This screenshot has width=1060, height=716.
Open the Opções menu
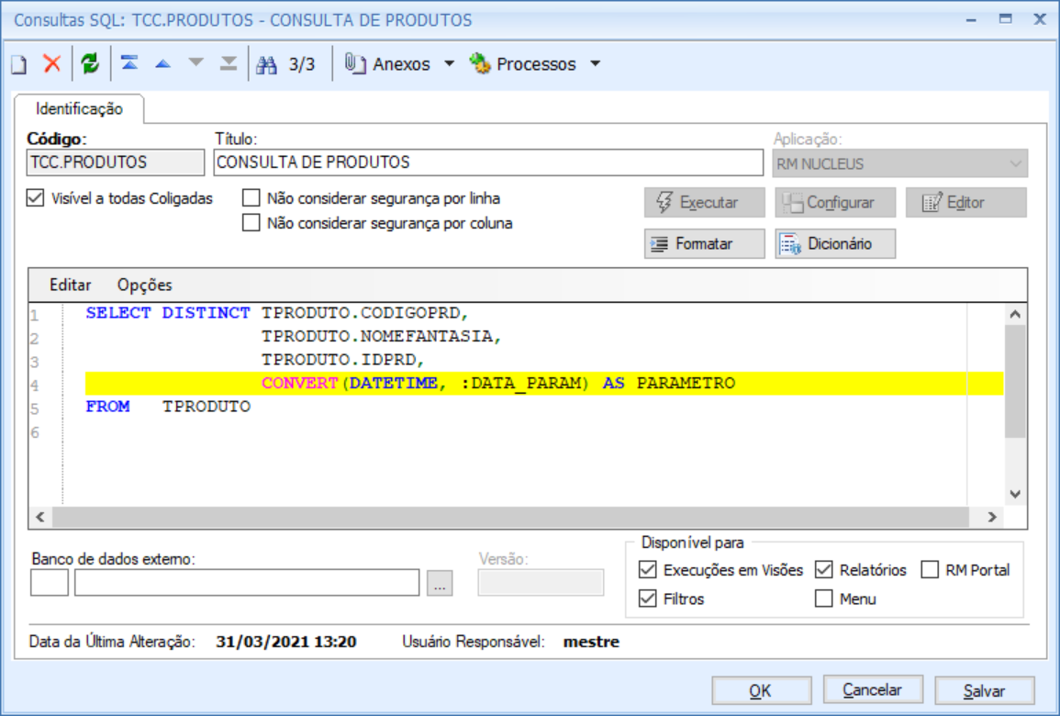click(145, 285)
